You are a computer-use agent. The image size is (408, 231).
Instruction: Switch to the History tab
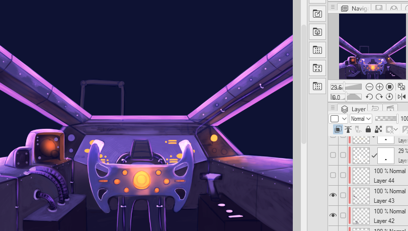pyautogui.click(x=375, y=108)
